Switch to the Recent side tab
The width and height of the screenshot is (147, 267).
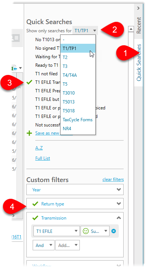click(139, 25)
